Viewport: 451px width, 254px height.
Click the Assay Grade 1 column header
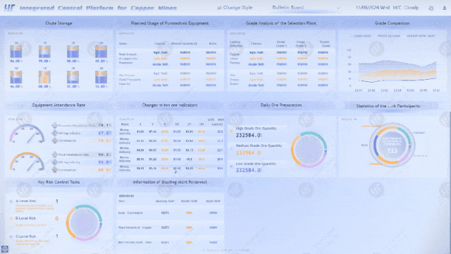[281, 44]
